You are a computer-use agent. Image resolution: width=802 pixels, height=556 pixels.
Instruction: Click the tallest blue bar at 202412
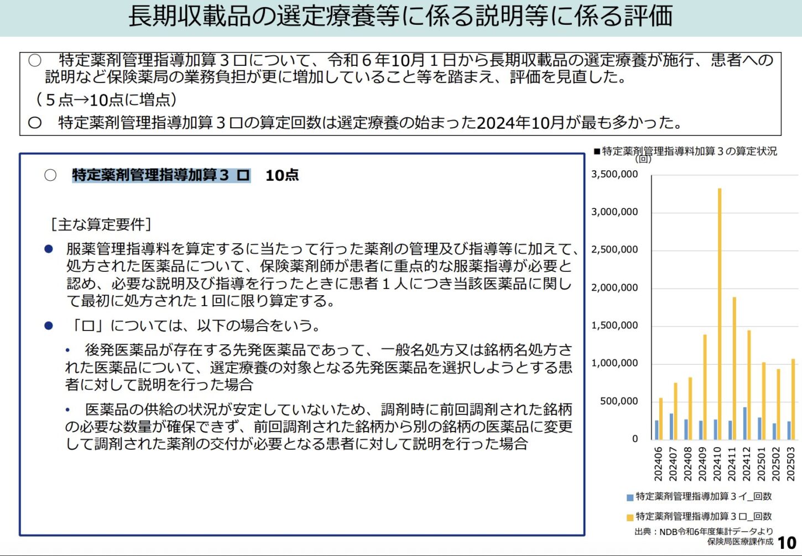click(744, 423)
